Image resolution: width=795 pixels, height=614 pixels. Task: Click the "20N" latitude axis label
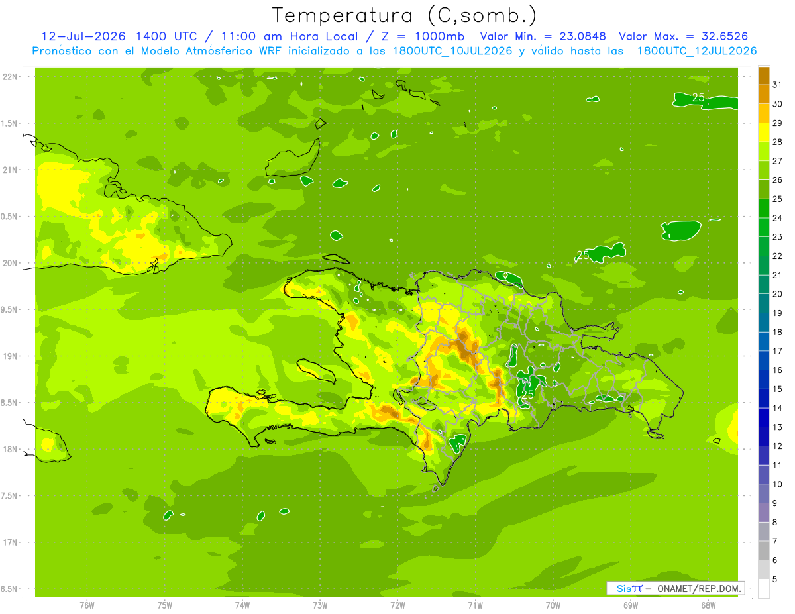point(10,263)
